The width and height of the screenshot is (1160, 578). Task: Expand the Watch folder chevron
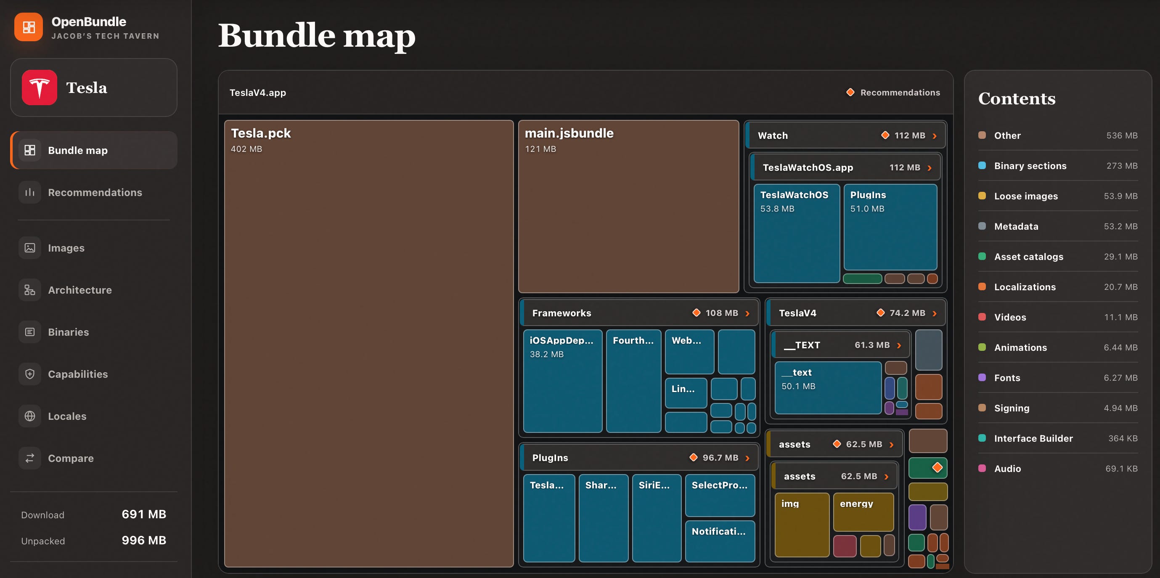click(935, 135)
